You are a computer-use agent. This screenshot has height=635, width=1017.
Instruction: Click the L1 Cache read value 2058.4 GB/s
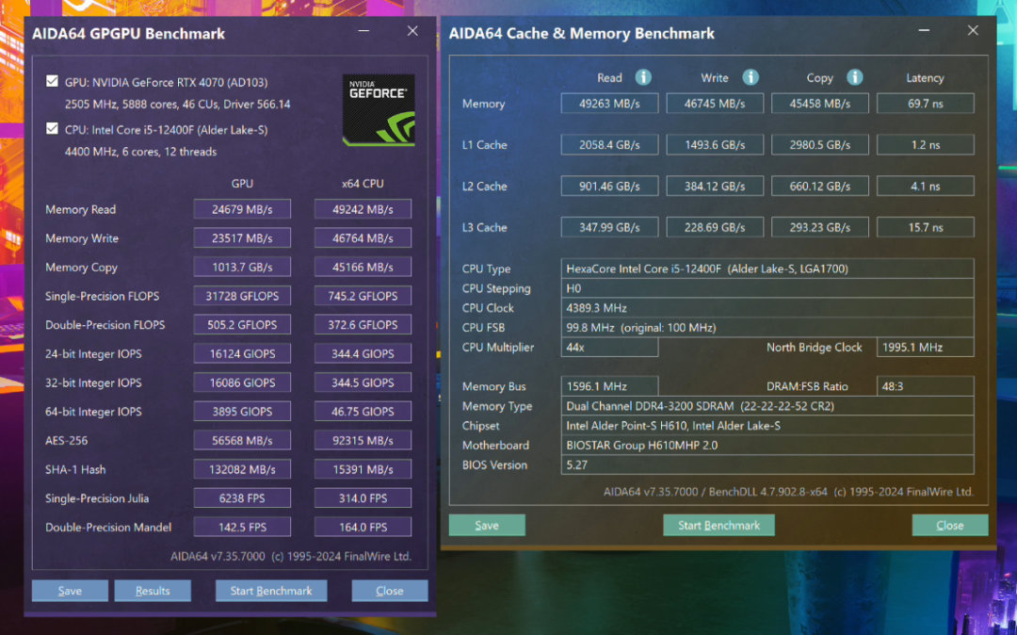pyautogui.click(x=609, y=145)
